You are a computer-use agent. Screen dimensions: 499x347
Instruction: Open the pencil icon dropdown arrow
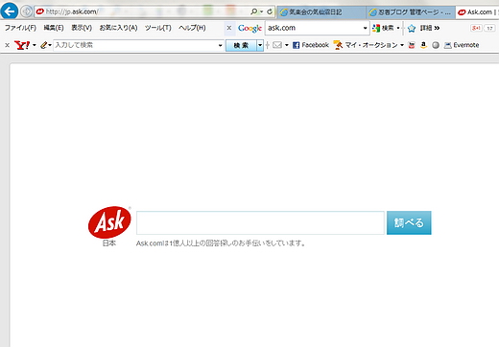[x=50, y=45]
